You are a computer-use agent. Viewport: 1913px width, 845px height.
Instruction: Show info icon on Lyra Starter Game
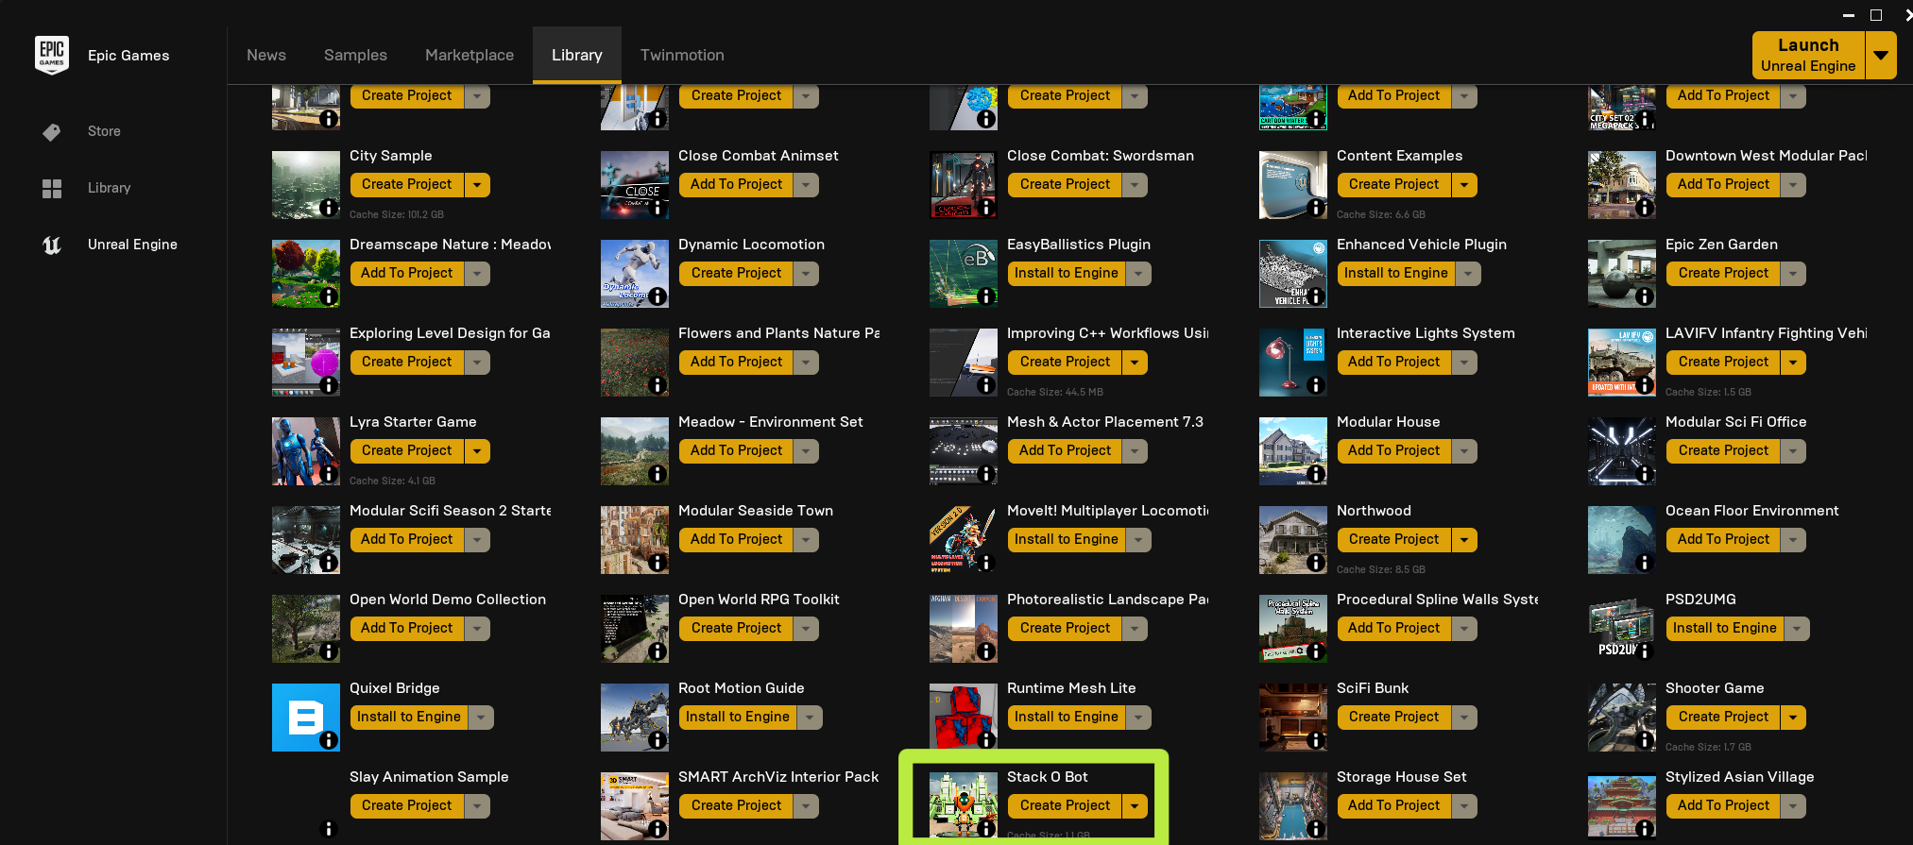coord(329,474)
